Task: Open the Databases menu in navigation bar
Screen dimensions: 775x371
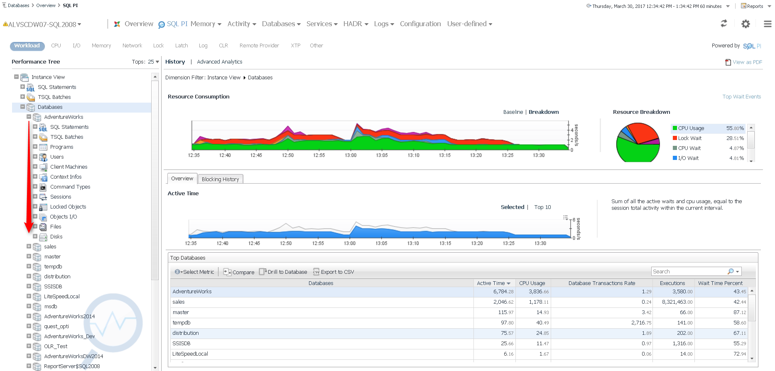Action: tap(281, 24)
